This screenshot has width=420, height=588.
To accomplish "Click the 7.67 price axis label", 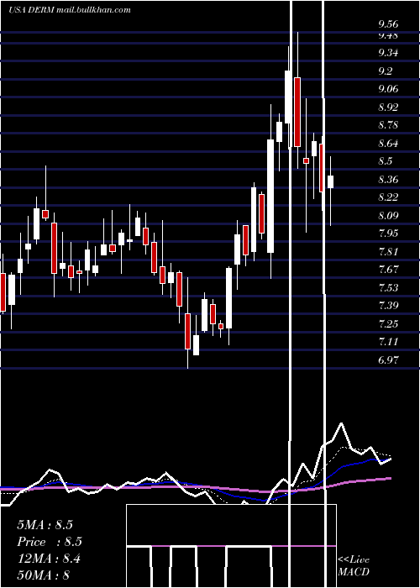I will [x=388, y=270].
